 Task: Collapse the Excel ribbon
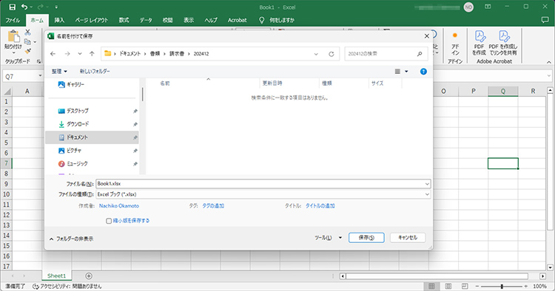click(x=548, y=62)
